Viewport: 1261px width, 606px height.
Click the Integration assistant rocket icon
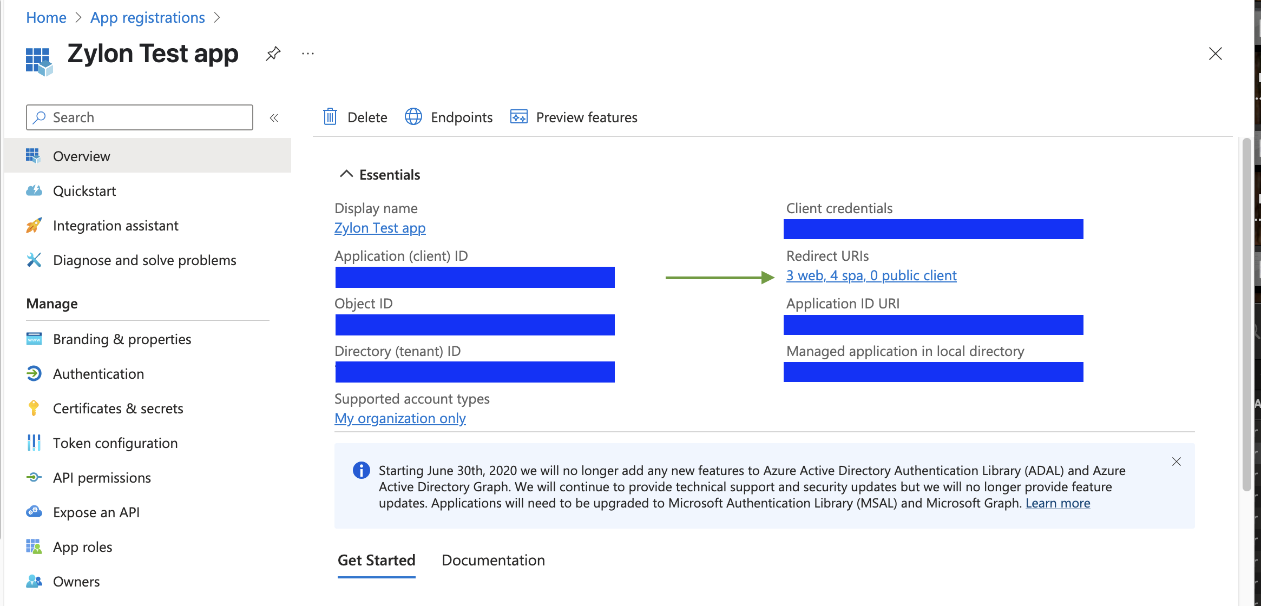coord(34,225)
